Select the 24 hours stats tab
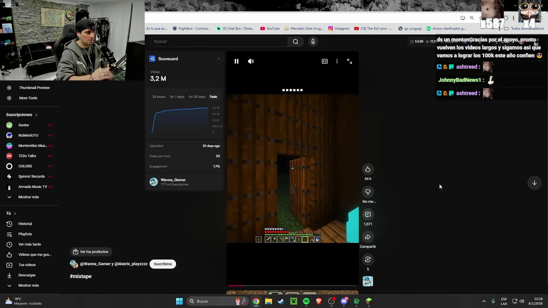The image size is (548, 308). click(159, 97)
